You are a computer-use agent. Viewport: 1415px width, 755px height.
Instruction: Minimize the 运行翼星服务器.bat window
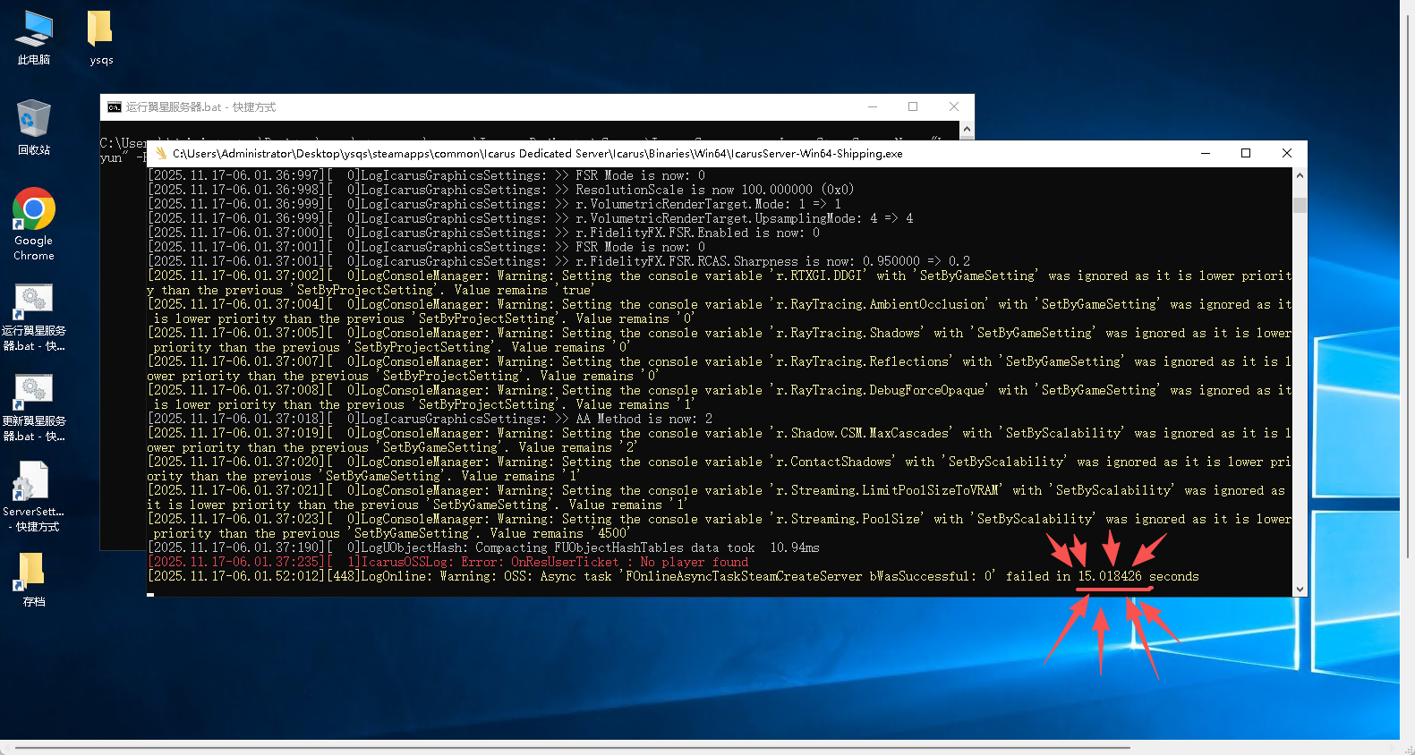point(873,106)
